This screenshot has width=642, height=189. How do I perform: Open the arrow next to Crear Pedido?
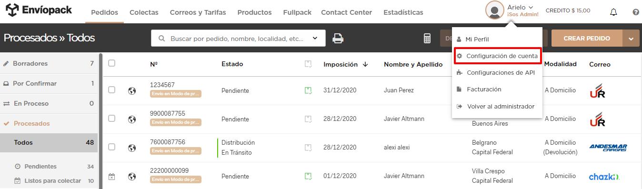tap(631, 39)
